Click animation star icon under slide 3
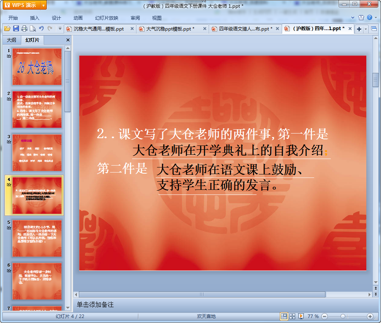The width and height of the screenshot is (381, 323). pos(9,142)
